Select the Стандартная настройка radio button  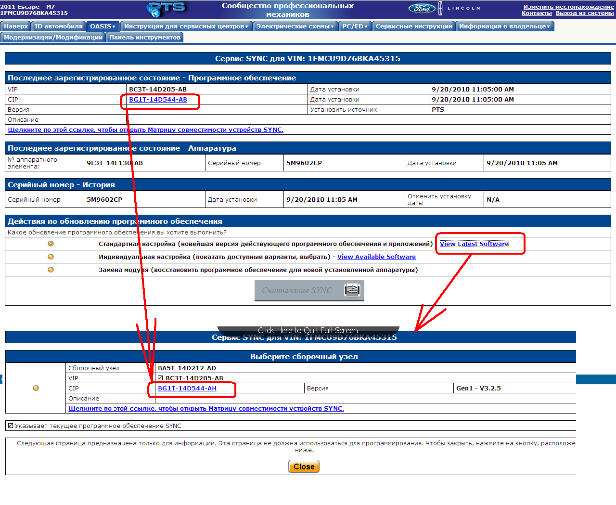pos(51,244)
